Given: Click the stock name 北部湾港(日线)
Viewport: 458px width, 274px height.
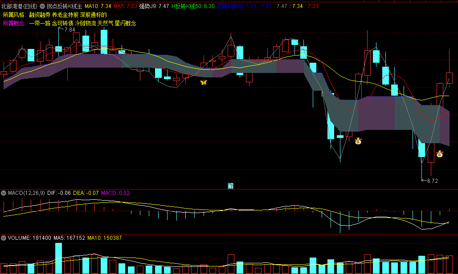Looking at the screenshot, I should pyautogui.click(x=19, y=6).
